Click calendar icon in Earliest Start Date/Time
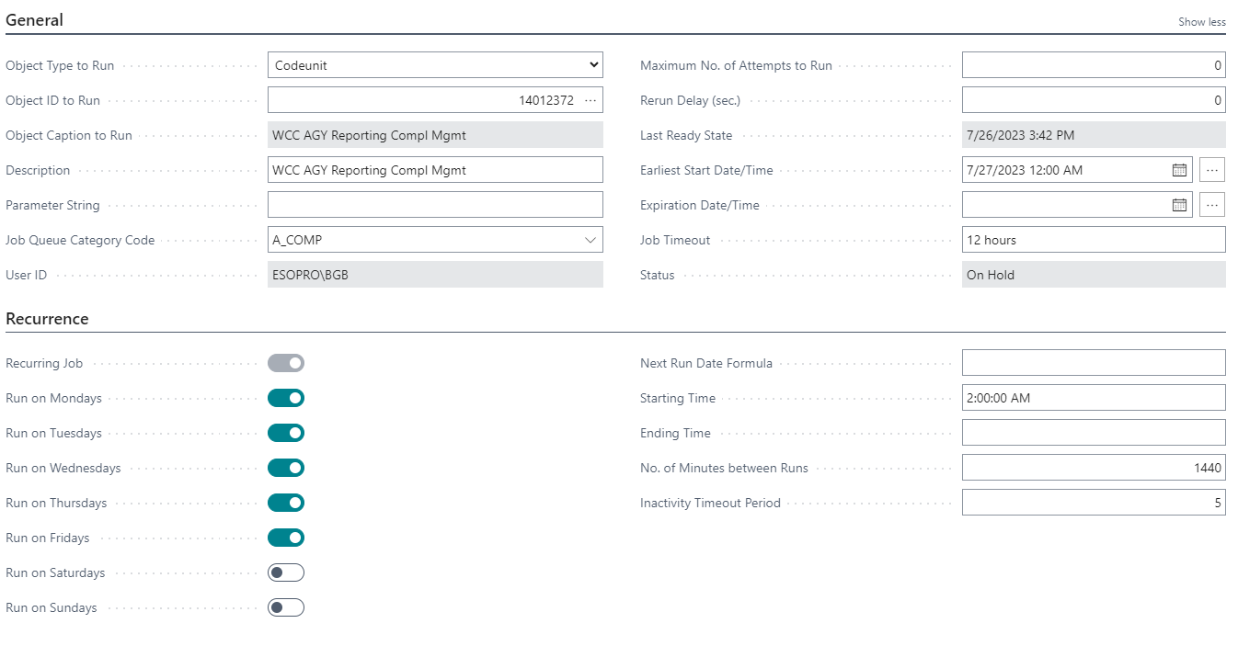Image resolution: width=1238 pixels, height=646 pixels. pyautogui.click(x=1179, y=170)
